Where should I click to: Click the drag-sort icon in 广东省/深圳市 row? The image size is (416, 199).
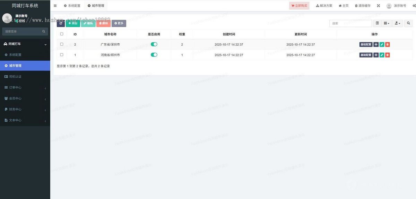(x=376, y=44)
